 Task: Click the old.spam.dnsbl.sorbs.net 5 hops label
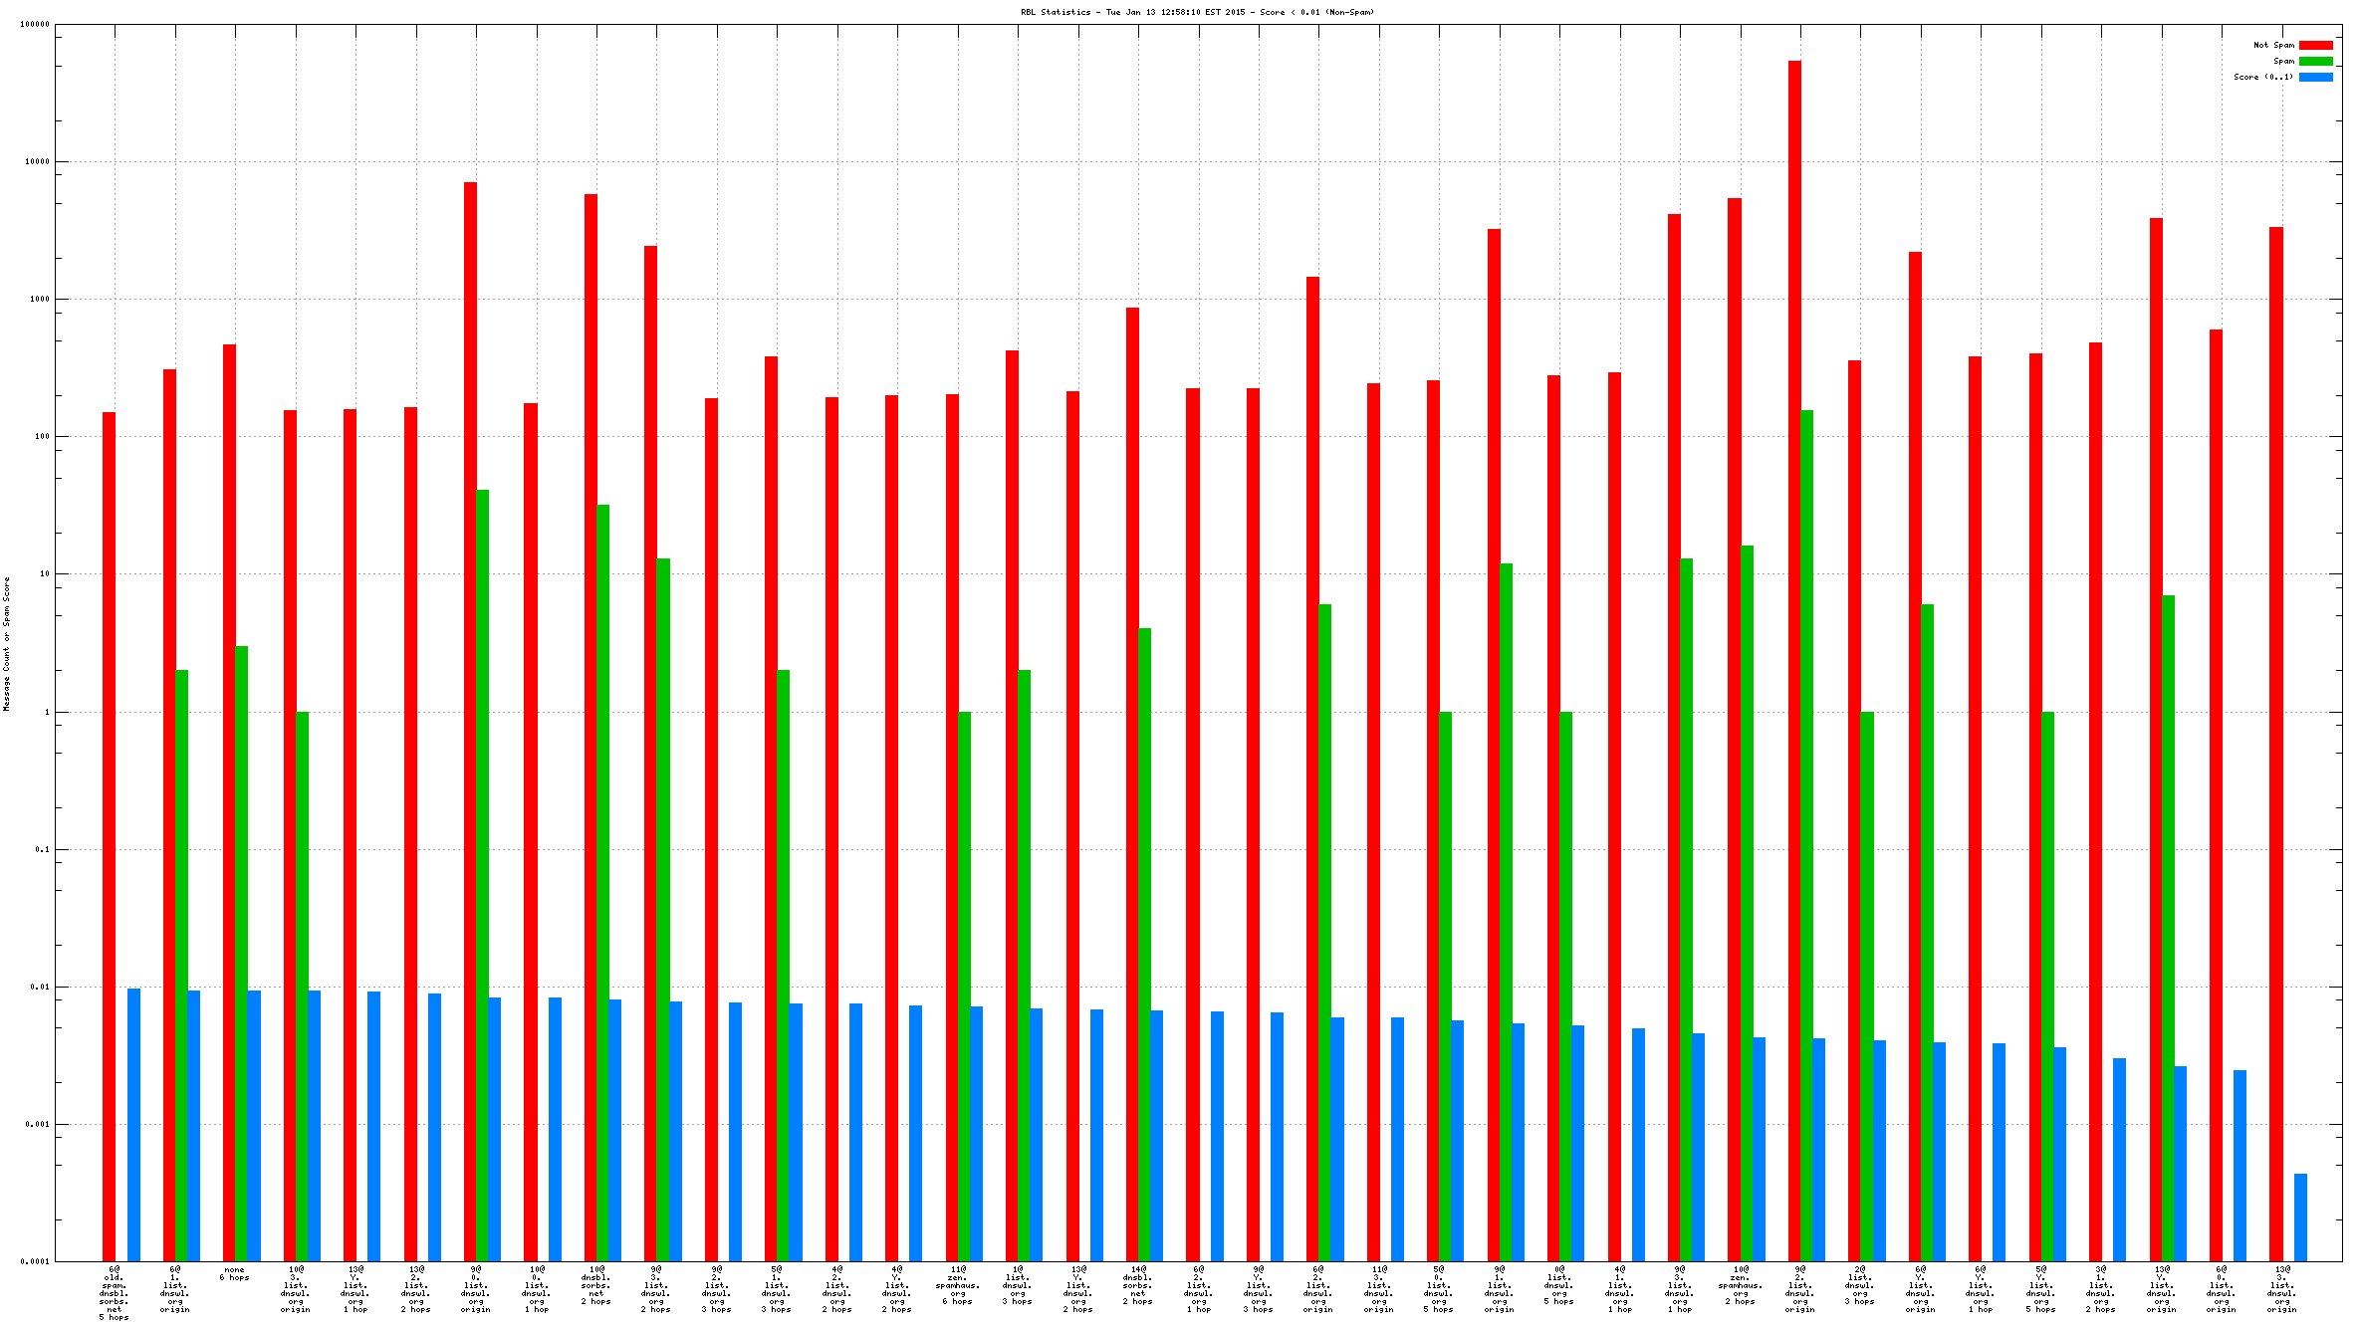coord(114,1293)
